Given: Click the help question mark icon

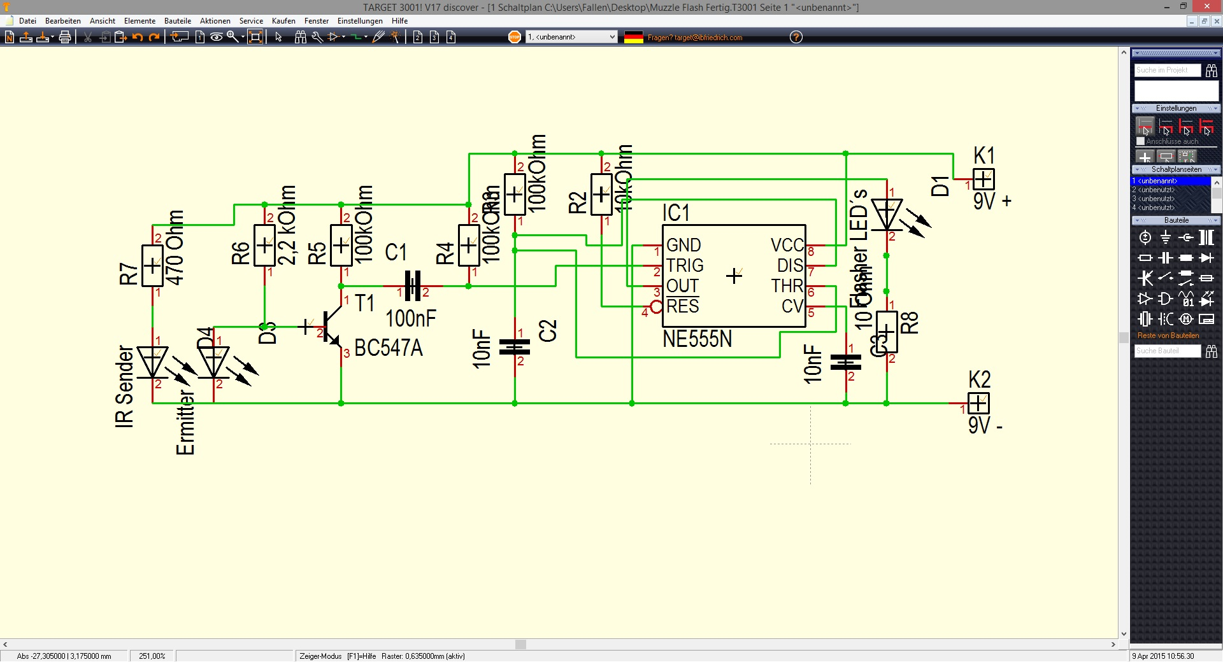Looking at the screenshot, I should pyautogui.click(x=796, y=37).
